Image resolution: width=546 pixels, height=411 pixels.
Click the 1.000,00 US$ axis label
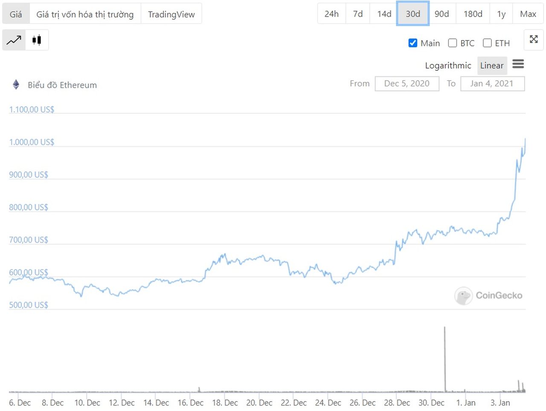32,142
